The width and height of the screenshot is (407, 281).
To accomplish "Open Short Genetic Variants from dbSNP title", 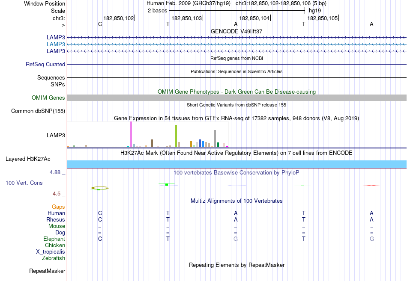I will (x=236, y=105).
